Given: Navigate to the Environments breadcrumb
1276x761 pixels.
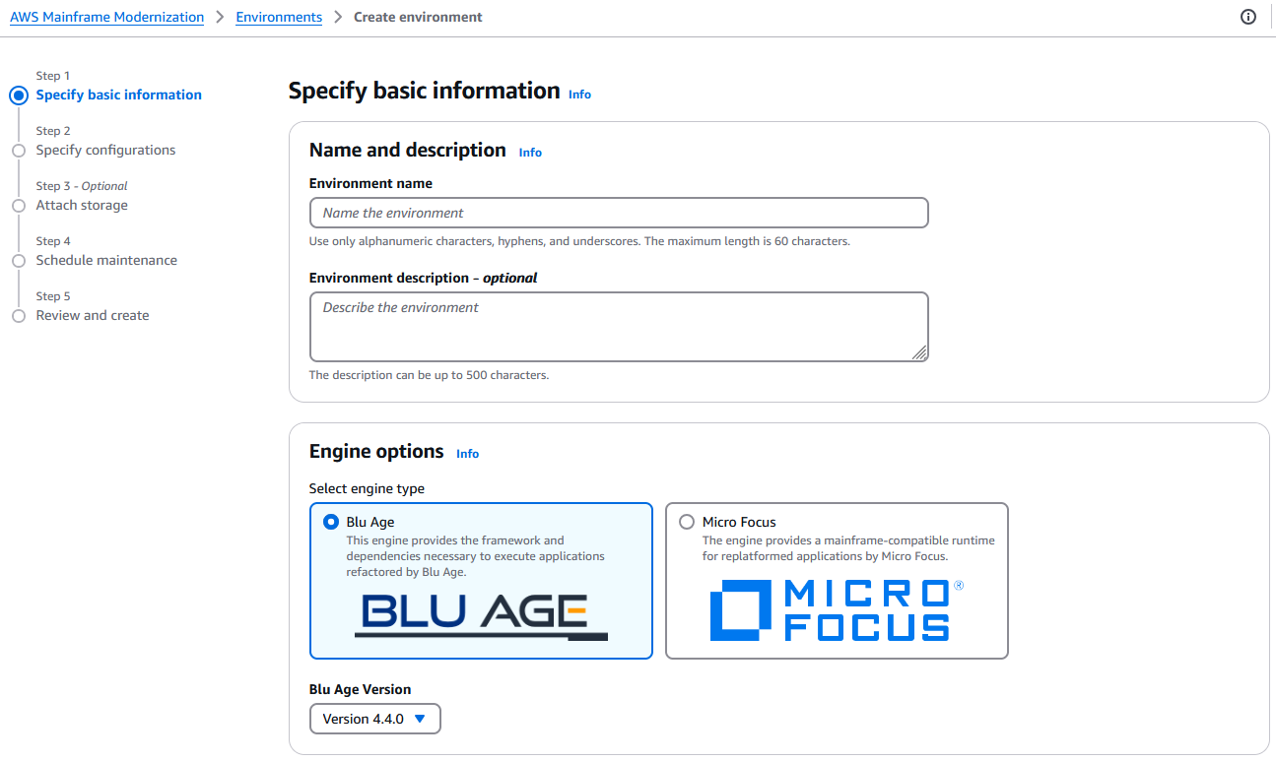Looking at the screenshot, I should [x=279, y=17].
